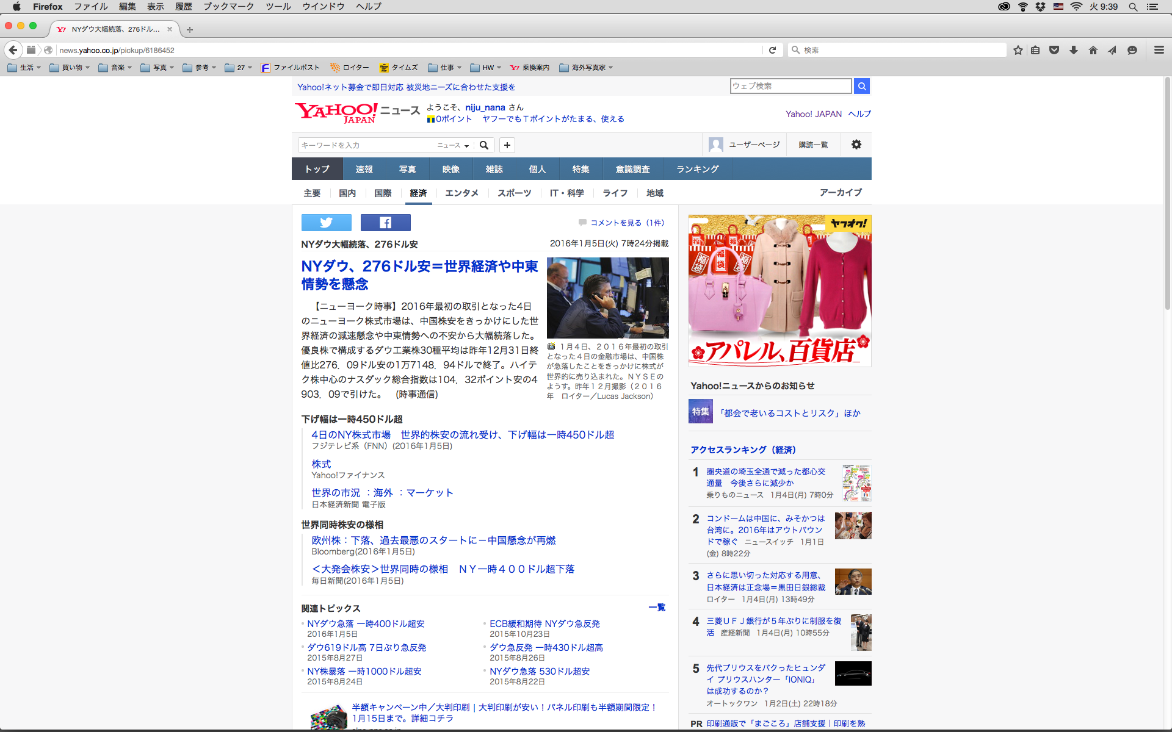1172x732 pixels.
Task: Expand the 海外写真家 bookmarks folder
Action: [x=586, y=68]
